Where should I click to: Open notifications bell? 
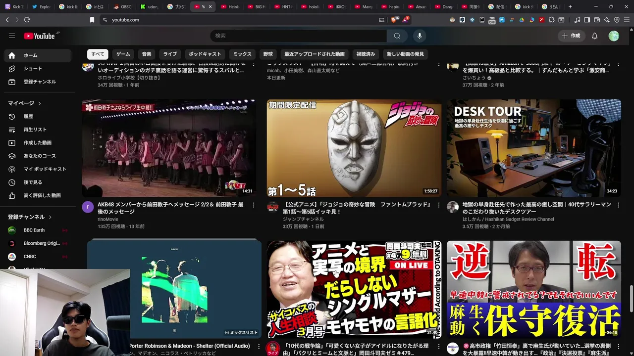(594, 36)
